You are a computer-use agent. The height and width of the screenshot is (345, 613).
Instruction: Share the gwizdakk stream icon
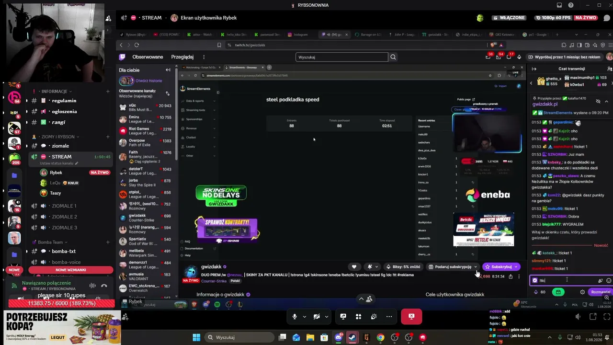[x=511, y=276]
